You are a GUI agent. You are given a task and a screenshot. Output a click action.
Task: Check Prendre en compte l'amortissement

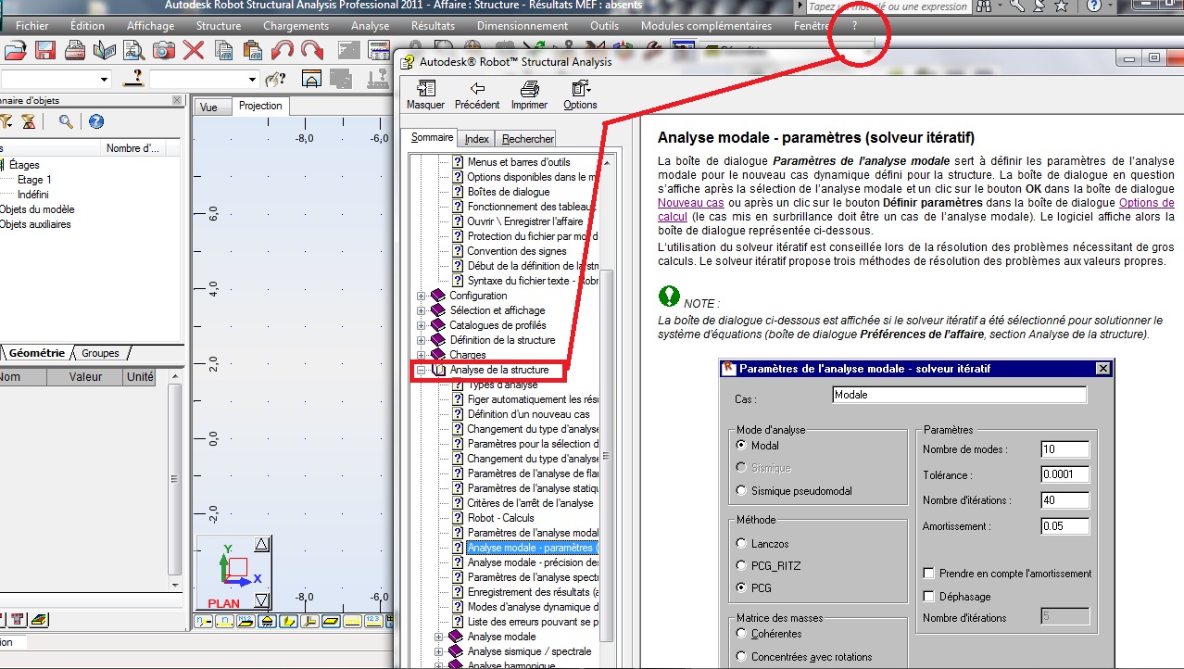point(928,574)
